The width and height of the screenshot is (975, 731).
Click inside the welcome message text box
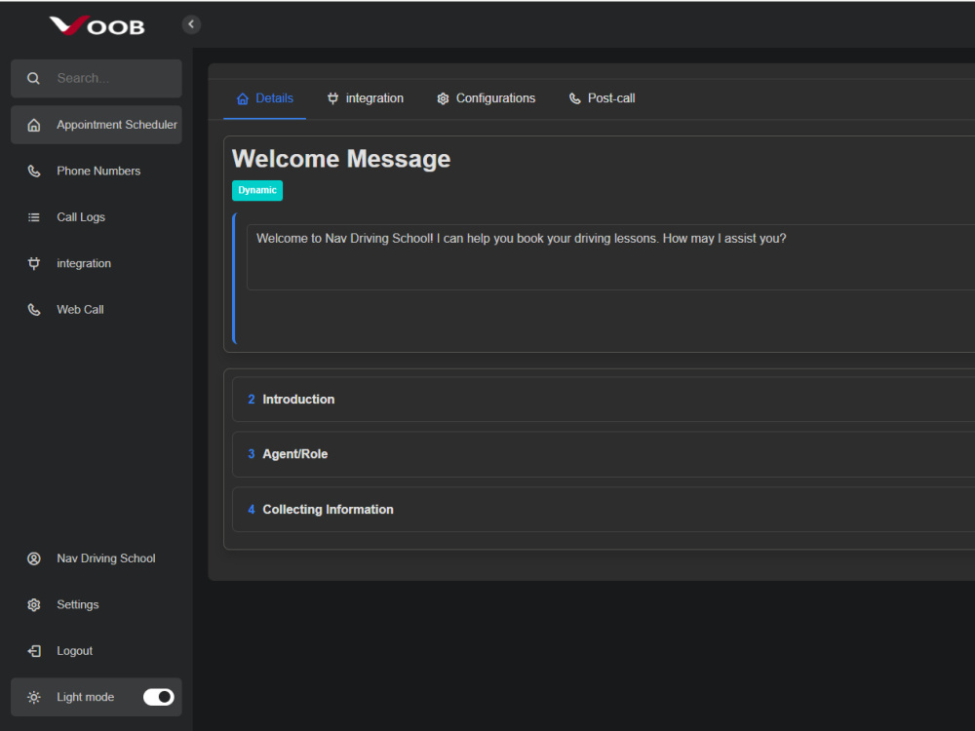[x=610, y=257]
